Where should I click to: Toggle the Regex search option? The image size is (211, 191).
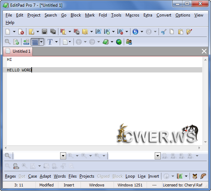coord(11,176)
